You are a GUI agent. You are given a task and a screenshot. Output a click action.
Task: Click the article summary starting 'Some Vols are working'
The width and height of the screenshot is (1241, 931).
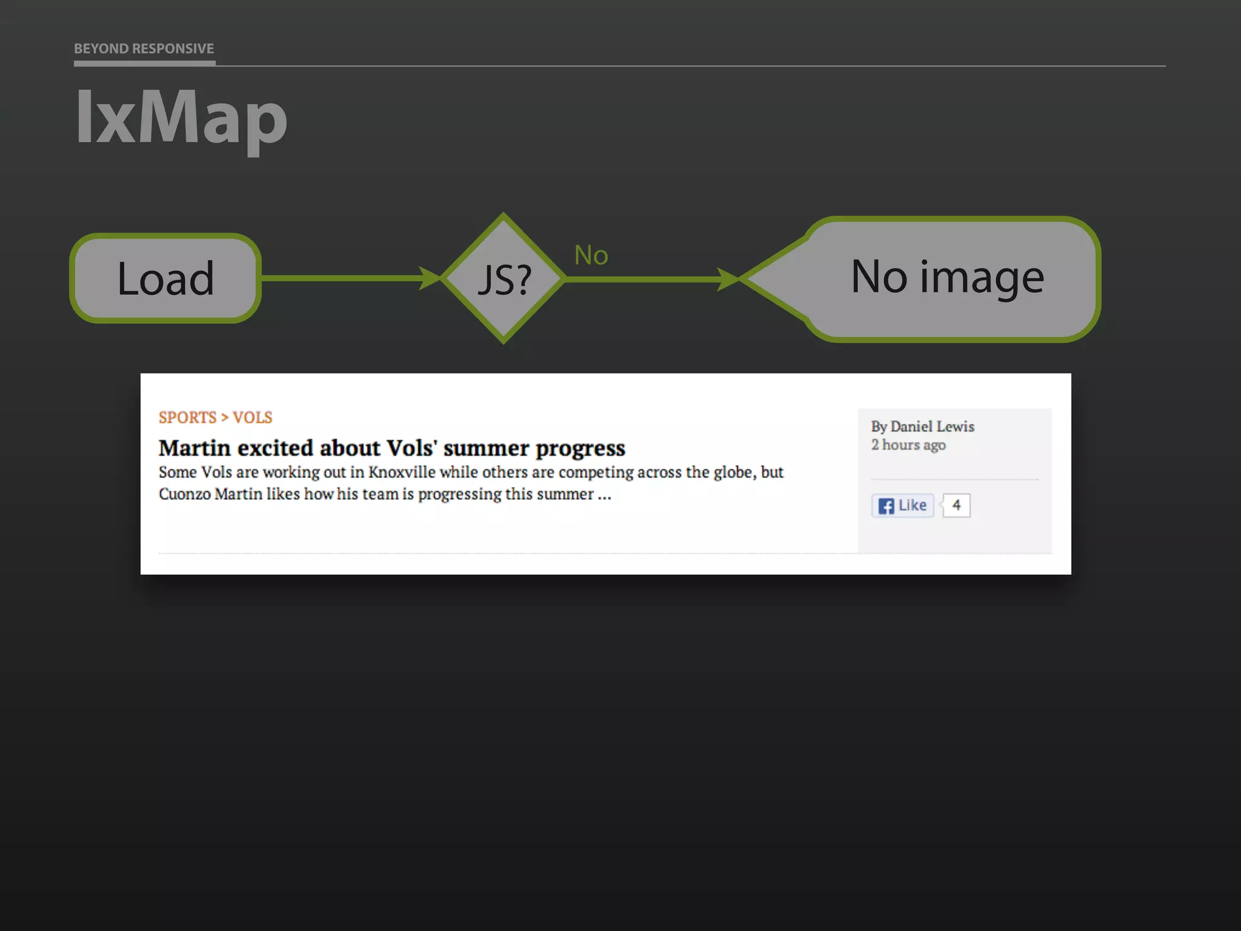(x=471, y=483)
